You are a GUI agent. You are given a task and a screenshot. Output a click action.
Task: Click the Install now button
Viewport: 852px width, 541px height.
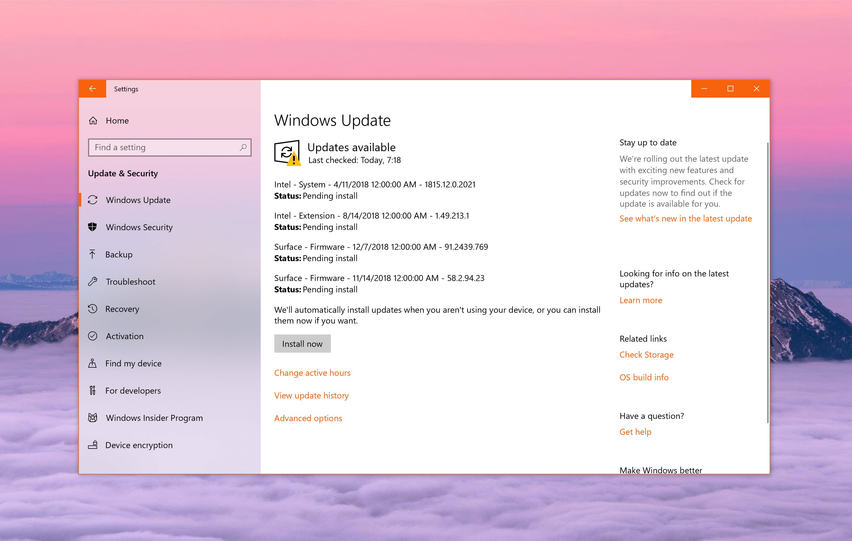(x=302, y=343)
